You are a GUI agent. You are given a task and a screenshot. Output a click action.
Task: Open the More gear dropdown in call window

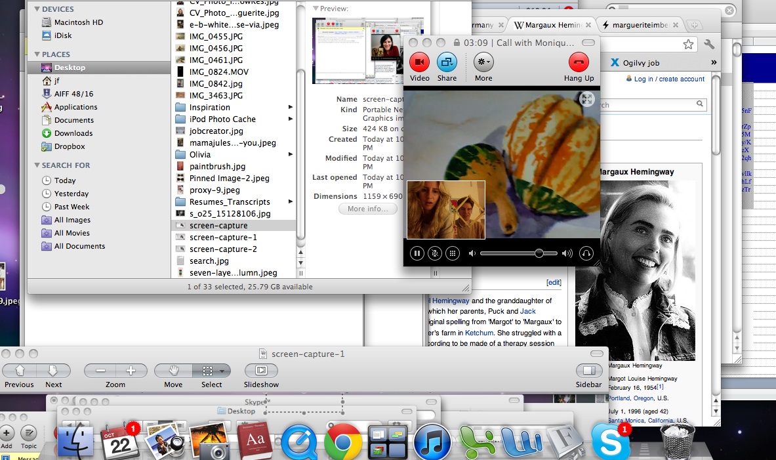[483, 62]
